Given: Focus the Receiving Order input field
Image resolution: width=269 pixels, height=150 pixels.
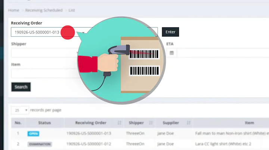Looking at the screenshot, I should coord(84,32).
